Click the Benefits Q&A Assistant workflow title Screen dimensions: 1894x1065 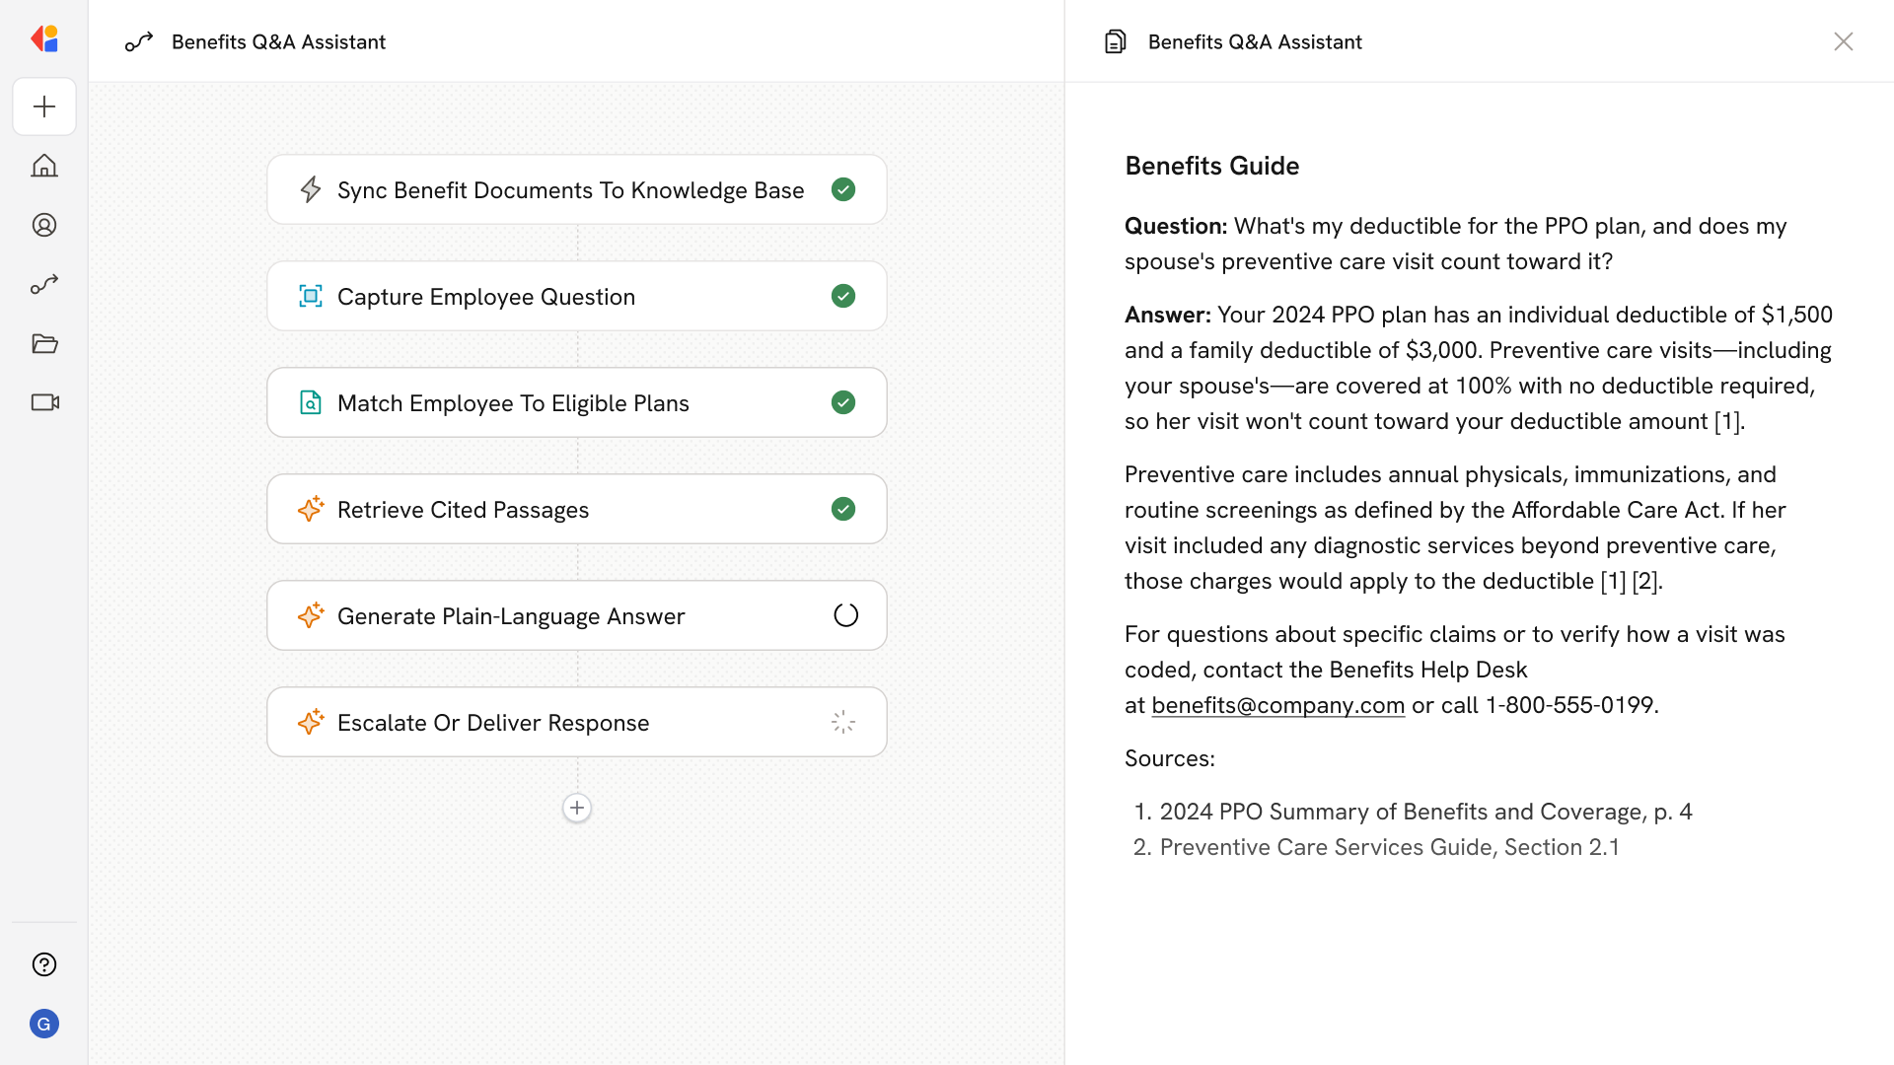coord(278,41)
